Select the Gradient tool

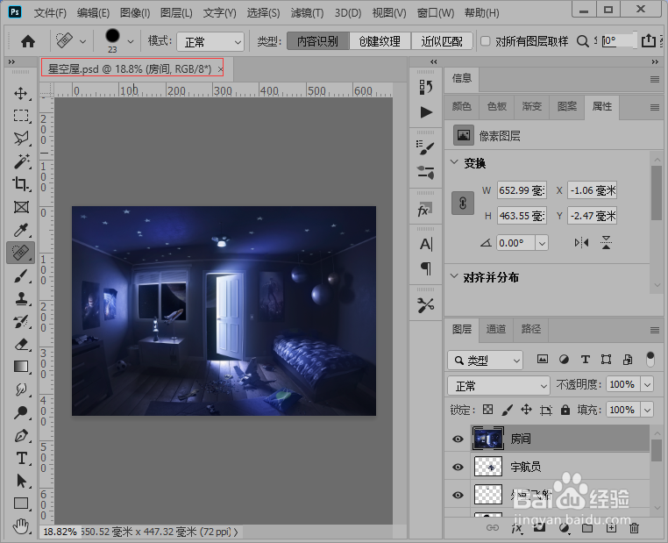[x=21, y=367]
